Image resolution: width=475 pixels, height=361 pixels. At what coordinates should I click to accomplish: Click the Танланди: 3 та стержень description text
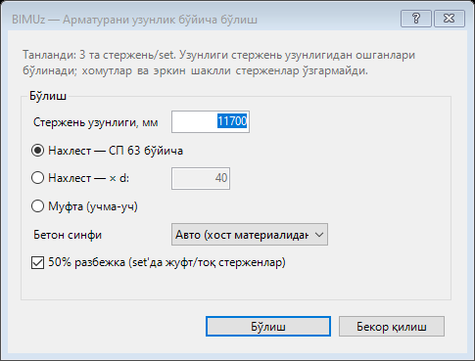[x=218, y=63]
